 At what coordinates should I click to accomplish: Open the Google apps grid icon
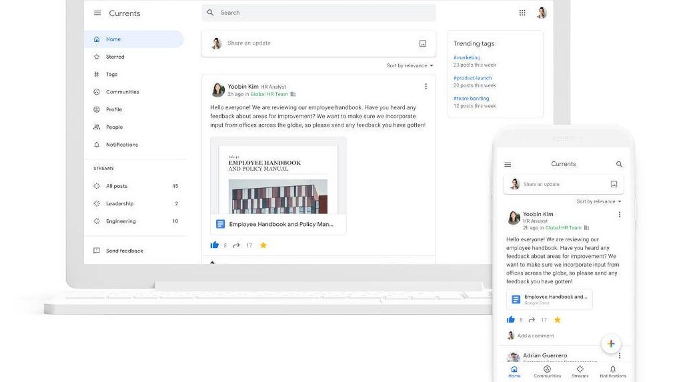[x=522, y=13]
